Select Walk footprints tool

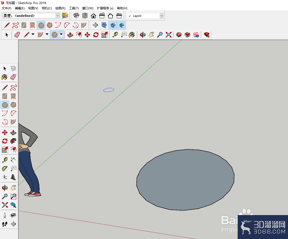coord(5,224)
